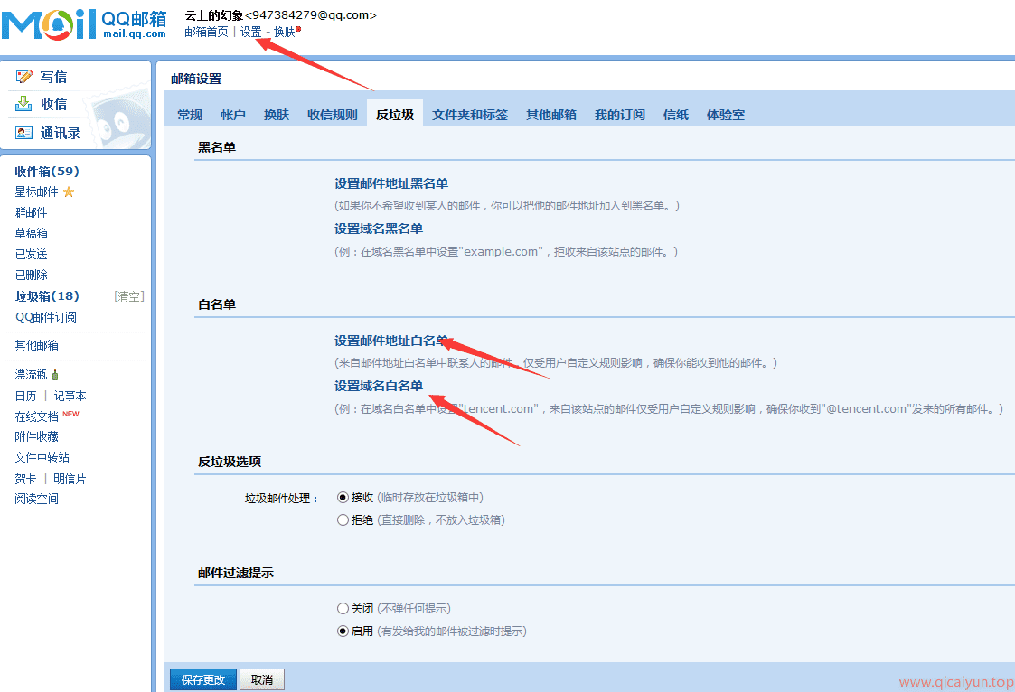Click 清空 next to the spam folder

128,296
